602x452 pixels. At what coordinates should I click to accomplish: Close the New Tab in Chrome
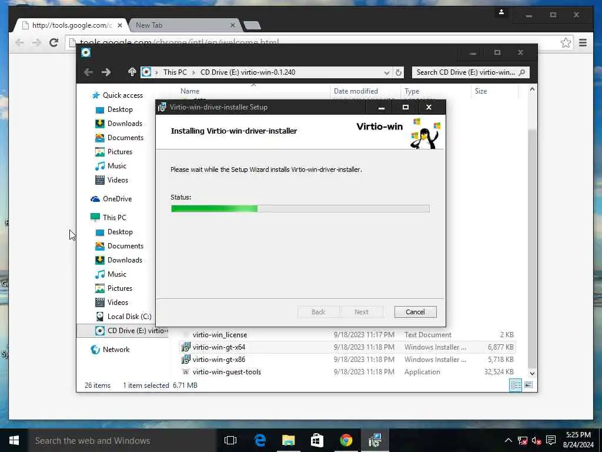[x=233, y=25]
